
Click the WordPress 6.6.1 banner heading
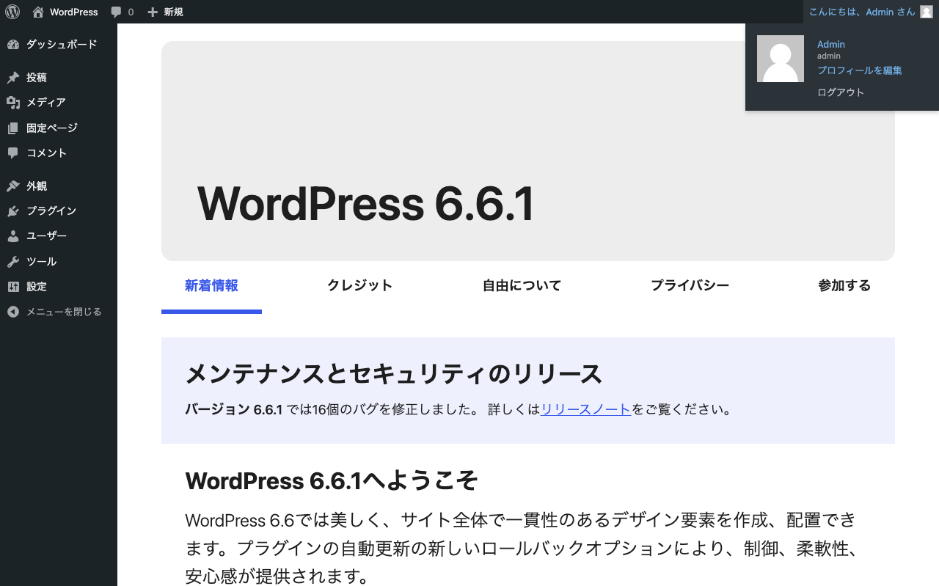tap(365, 203)
